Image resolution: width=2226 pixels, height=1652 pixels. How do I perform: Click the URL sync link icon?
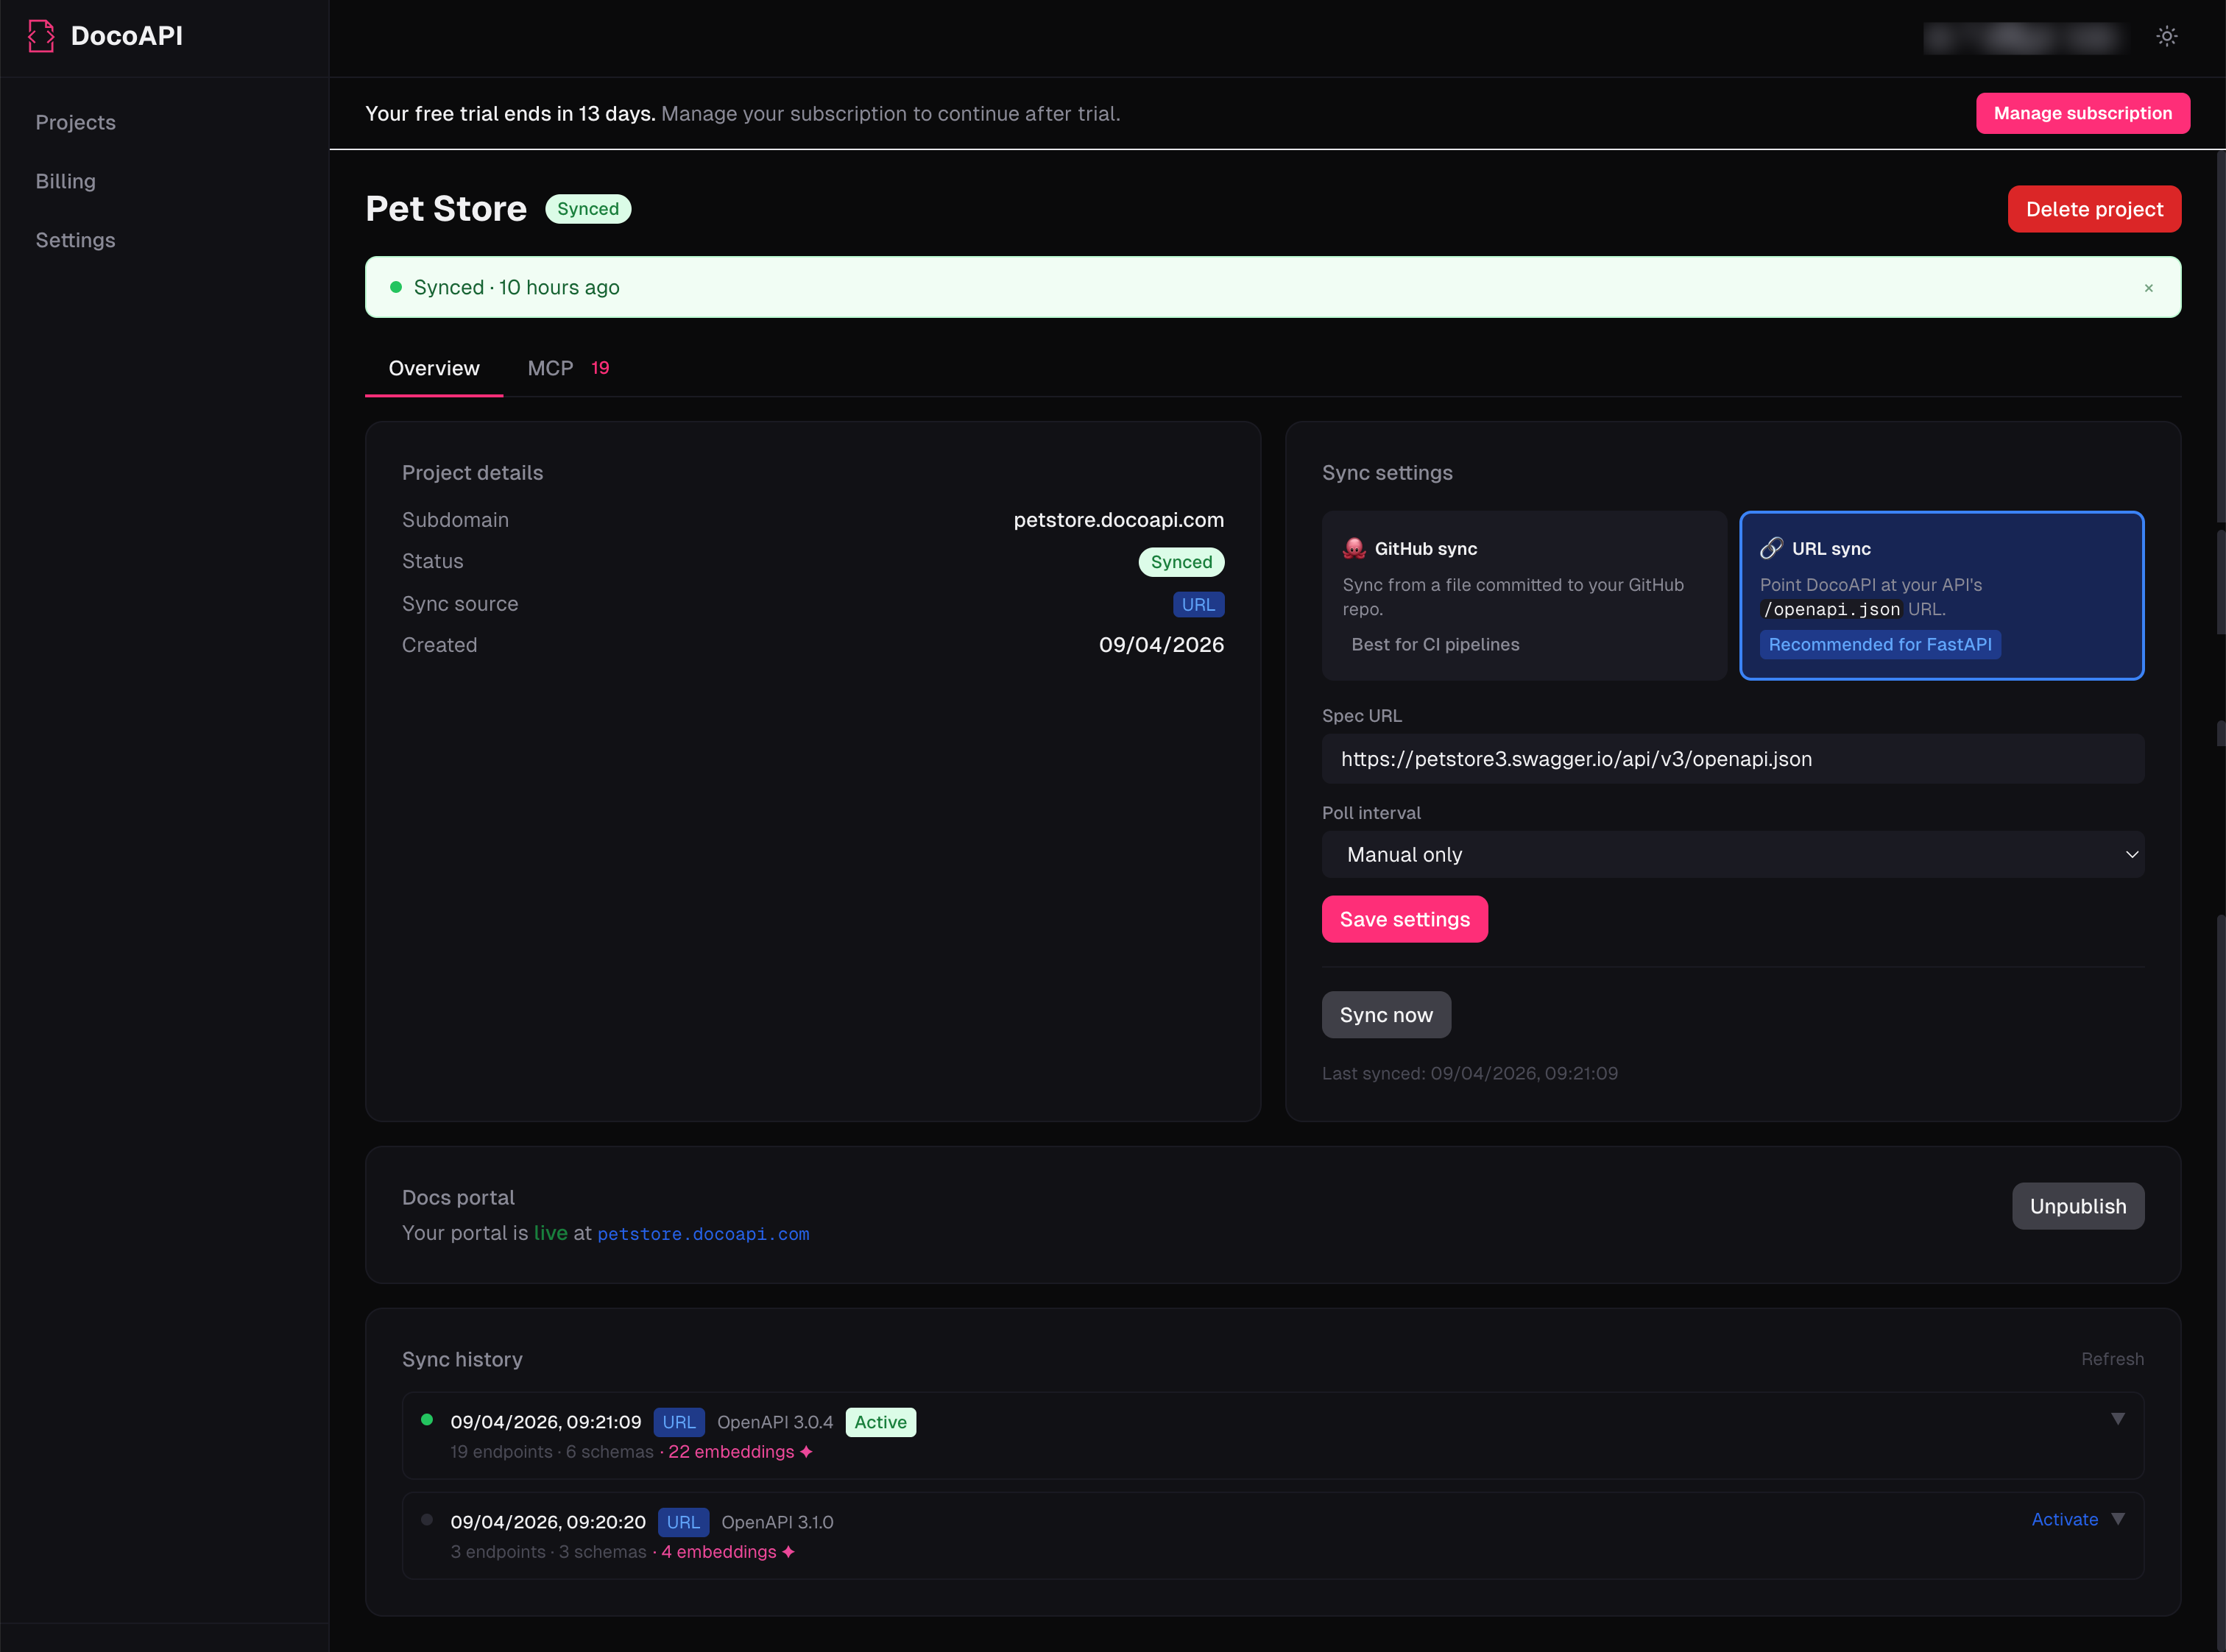1771,548
